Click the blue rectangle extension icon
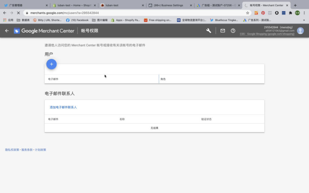The height and width of the screenshot is (193, 309). tap(284, 13)
